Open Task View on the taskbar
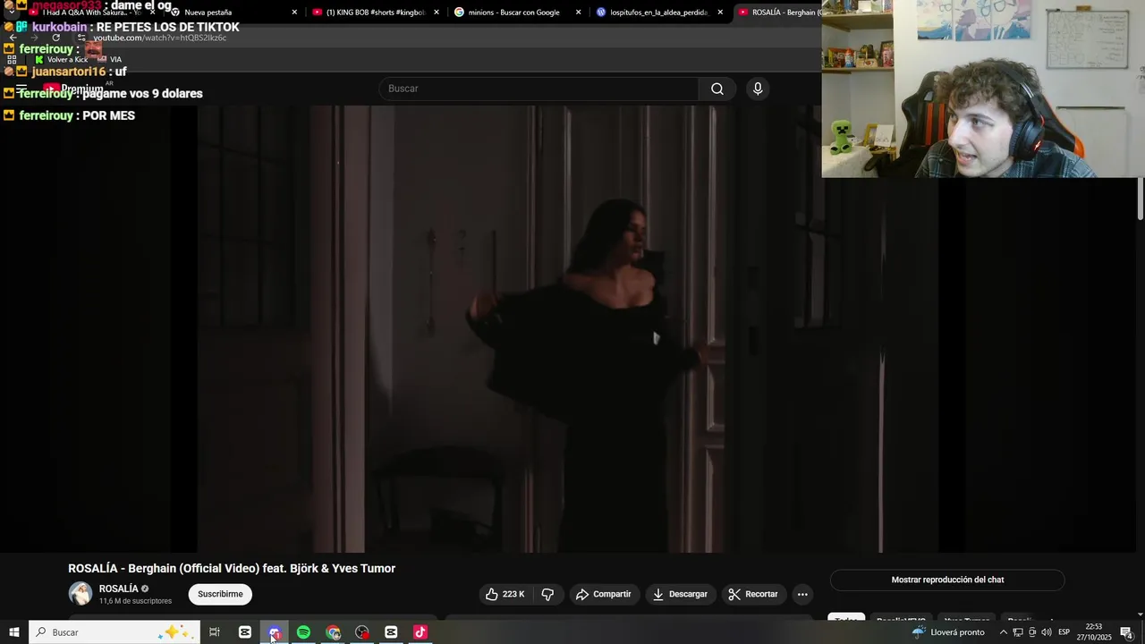The image size is (1145, 644). pyautogui.click(x=215, y=632)
